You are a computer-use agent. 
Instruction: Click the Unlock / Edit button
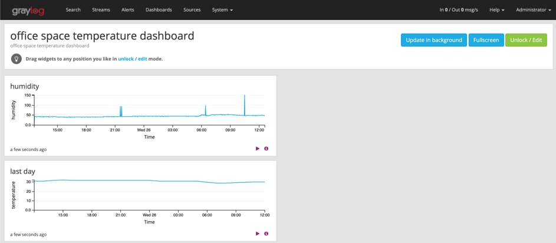click(x=526, y=40)
